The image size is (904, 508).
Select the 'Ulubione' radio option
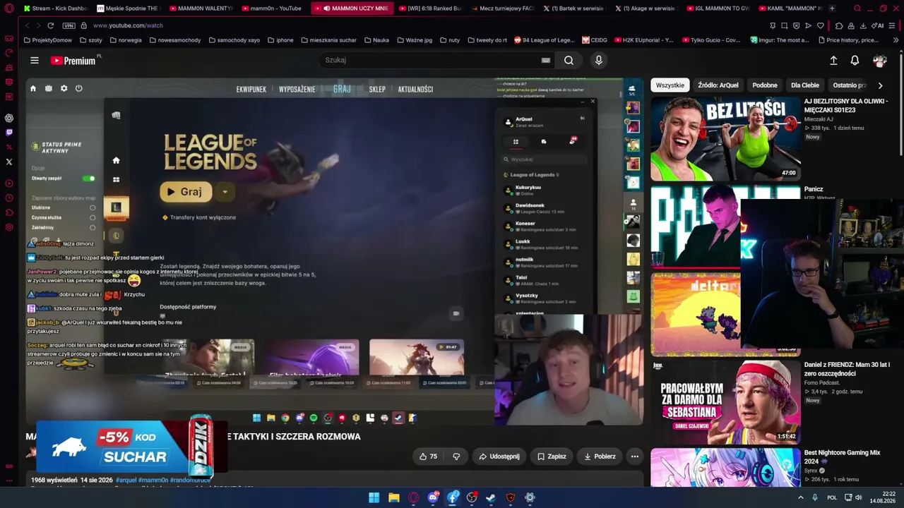tap(93, 207)
